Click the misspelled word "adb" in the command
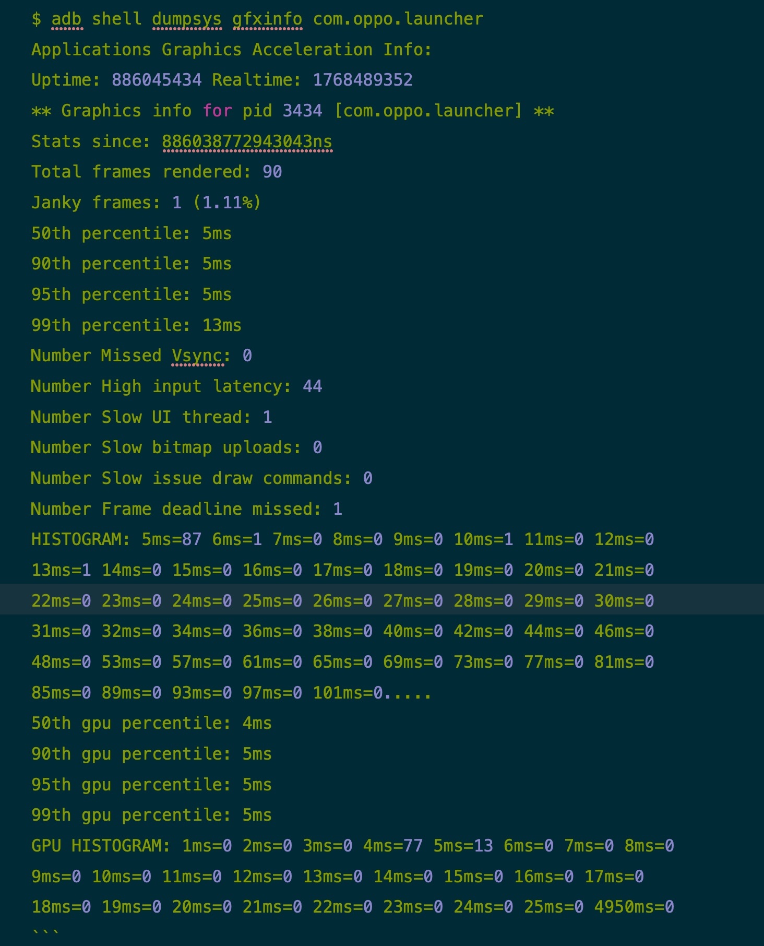Screen dimensions: 764x946 [66, 19]
